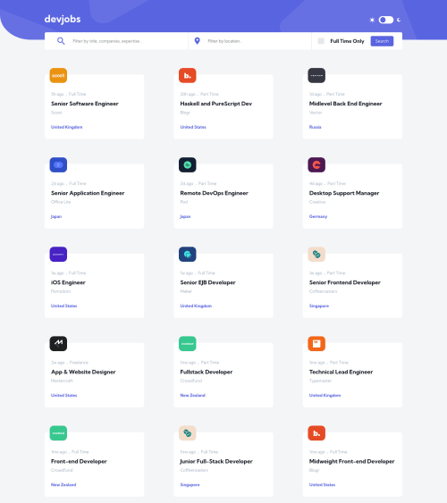Click Crowdfund logo on Front-end Developer job
Viewport: 447px width, 503px height.
(58, 433)
